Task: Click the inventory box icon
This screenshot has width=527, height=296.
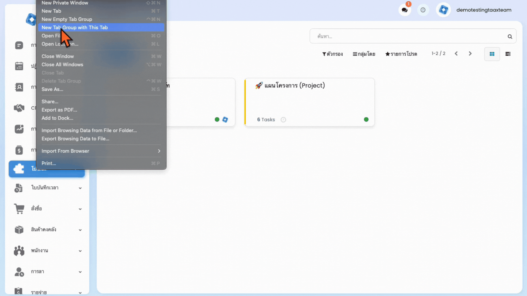Action: click(19, 230)
